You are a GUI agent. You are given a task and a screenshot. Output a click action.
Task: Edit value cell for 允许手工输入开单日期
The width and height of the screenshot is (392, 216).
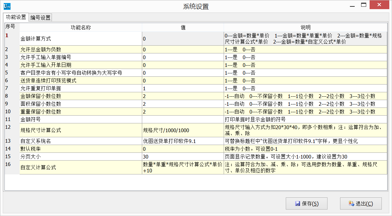pos(183,65)
